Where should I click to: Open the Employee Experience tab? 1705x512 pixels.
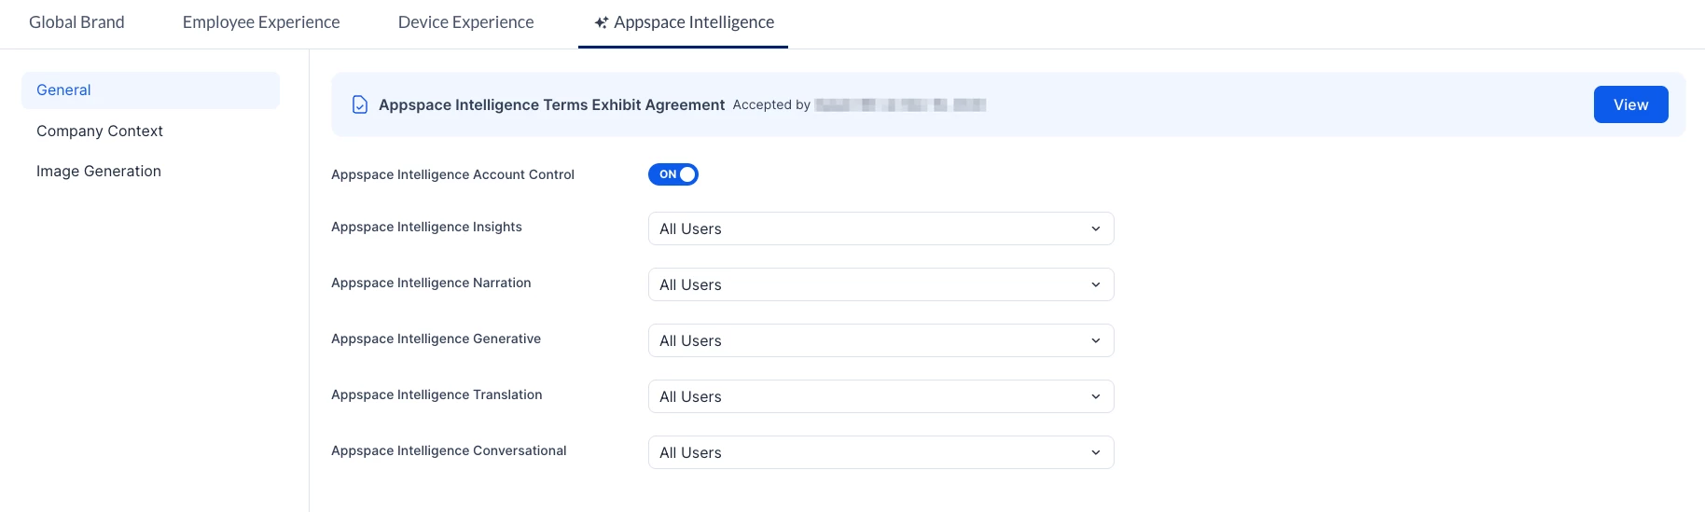(x=261, y=22)
